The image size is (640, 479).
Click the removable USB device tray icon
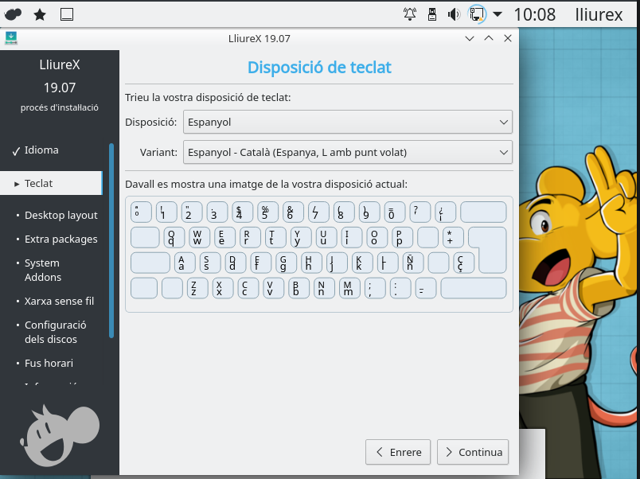click(x=432, y=14)
